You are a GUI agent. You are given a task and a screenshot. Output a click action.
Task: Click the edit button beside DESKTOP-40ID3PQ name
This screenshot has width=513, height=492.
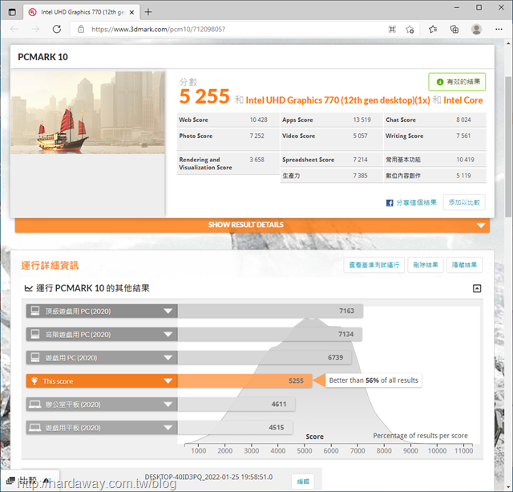(x=303, y=482)
